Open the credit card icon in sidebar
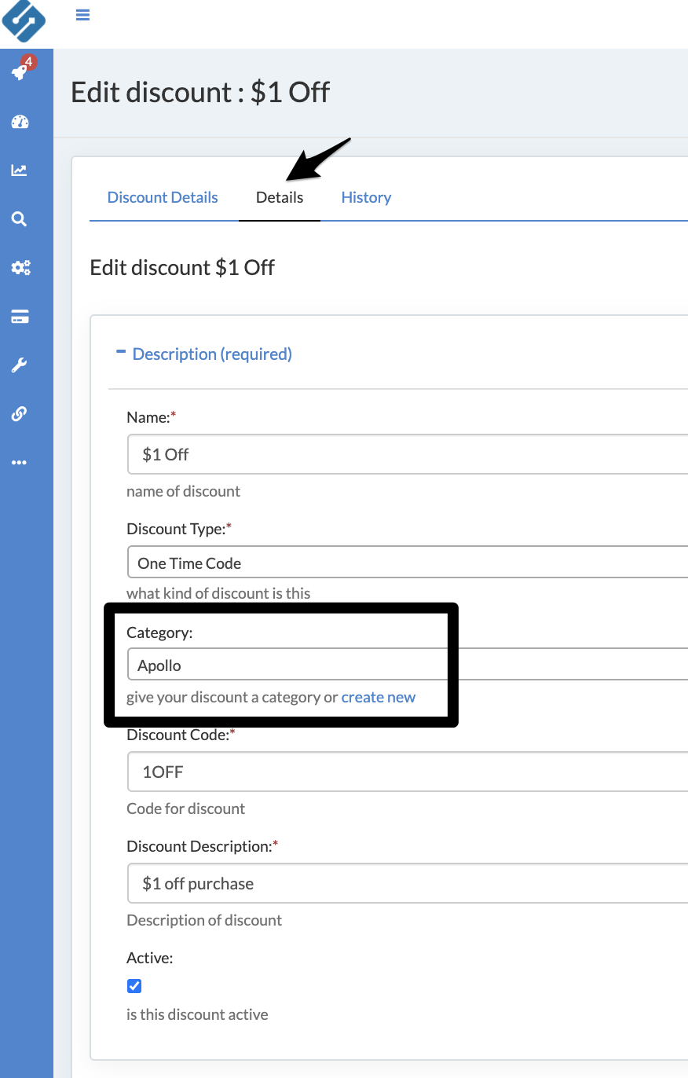The width and height of the screenshot is (688, 1078). point(20,317)
